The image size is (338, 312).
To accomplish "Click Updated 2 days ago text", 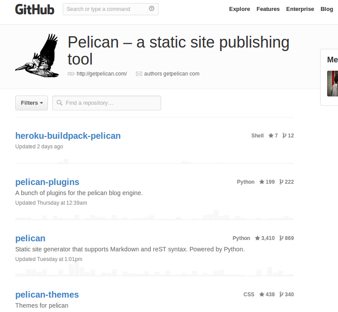I will (x=39, y=147).
